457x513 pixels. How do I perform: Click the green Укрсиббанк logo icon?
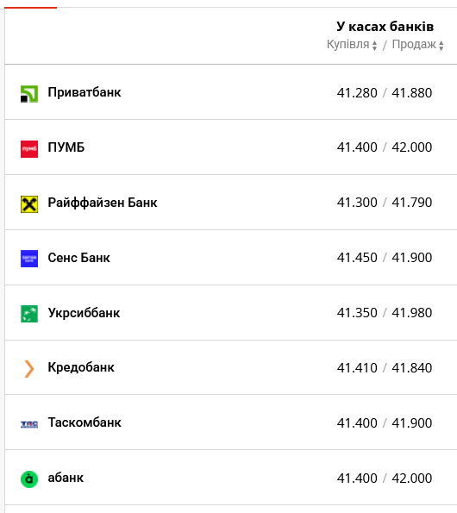tap(29, 314)
